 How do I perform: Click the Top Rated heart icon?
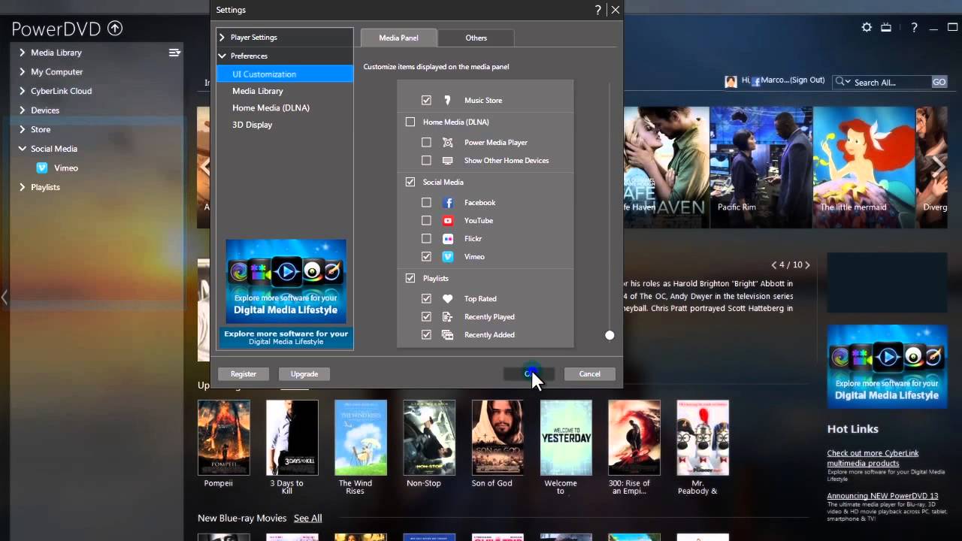point(448,298)
